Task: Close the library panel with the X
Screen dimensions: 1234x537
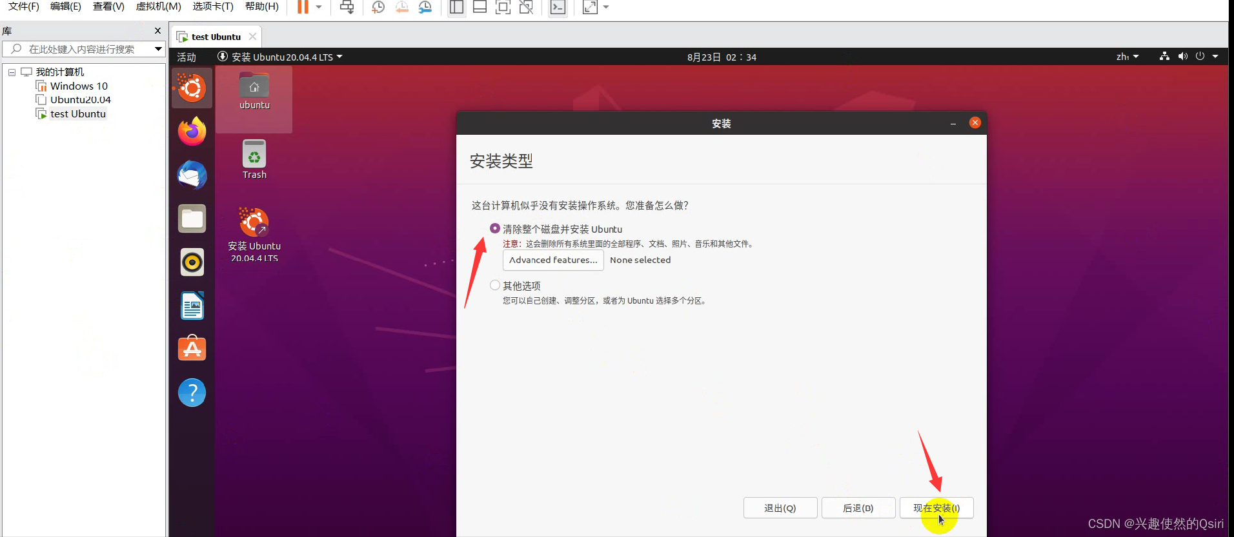Action: (x=157, y=30)
